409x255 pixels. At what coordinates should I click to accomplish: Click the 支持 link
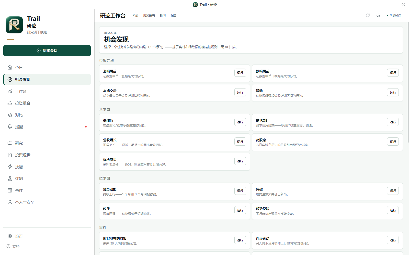(16, 246)
